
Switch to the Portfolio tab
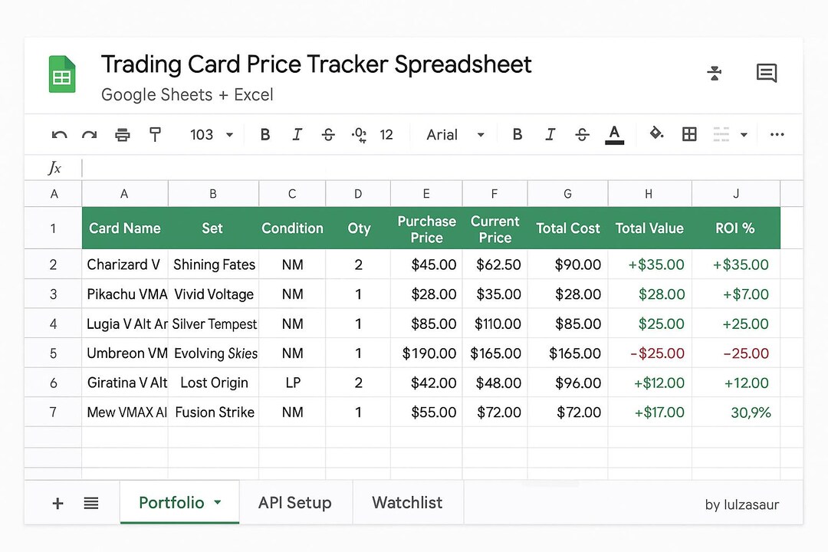coord(179,502)
